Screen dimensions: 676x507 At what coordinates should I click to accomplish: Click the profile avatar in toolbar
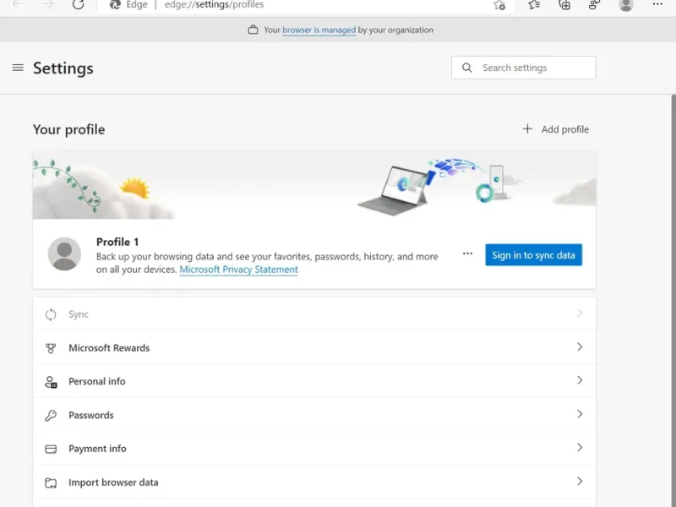pyautogui.click(x=626, y=4)
